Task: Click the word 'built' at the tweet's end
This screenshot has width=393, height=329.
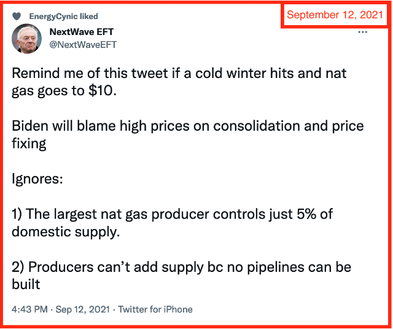Action: tap(26, 284)
